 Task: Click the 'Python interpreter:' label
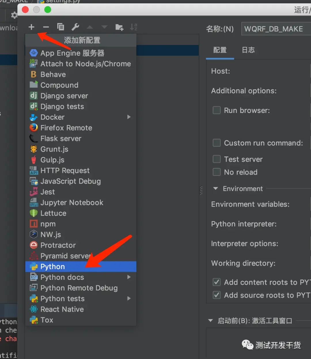tap(244, 224)
